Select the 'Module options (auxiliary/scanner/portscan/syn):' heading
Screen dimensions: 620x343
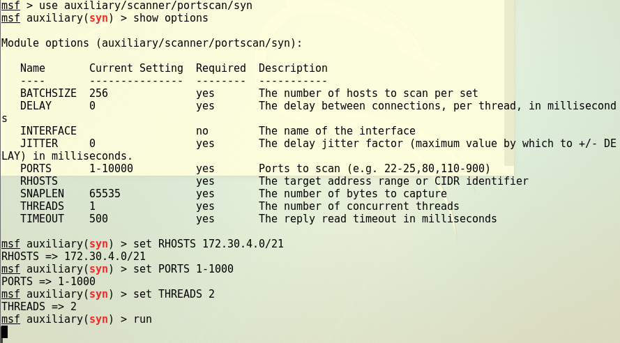tap(152, 43)
